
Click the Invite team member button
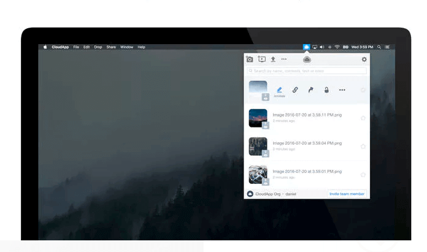coord(347,194)
